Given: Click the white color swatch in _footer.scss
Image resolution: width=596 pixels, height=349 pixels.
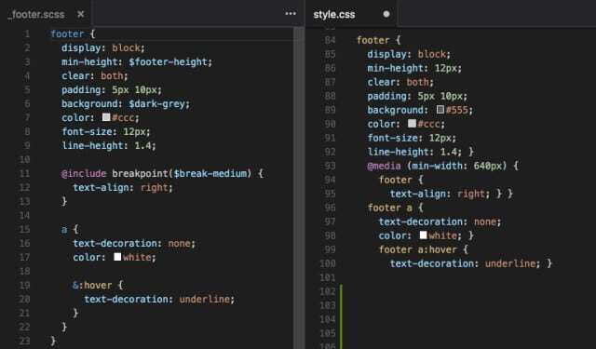Looking at the screenshot, I should click(x=117, y=257).
